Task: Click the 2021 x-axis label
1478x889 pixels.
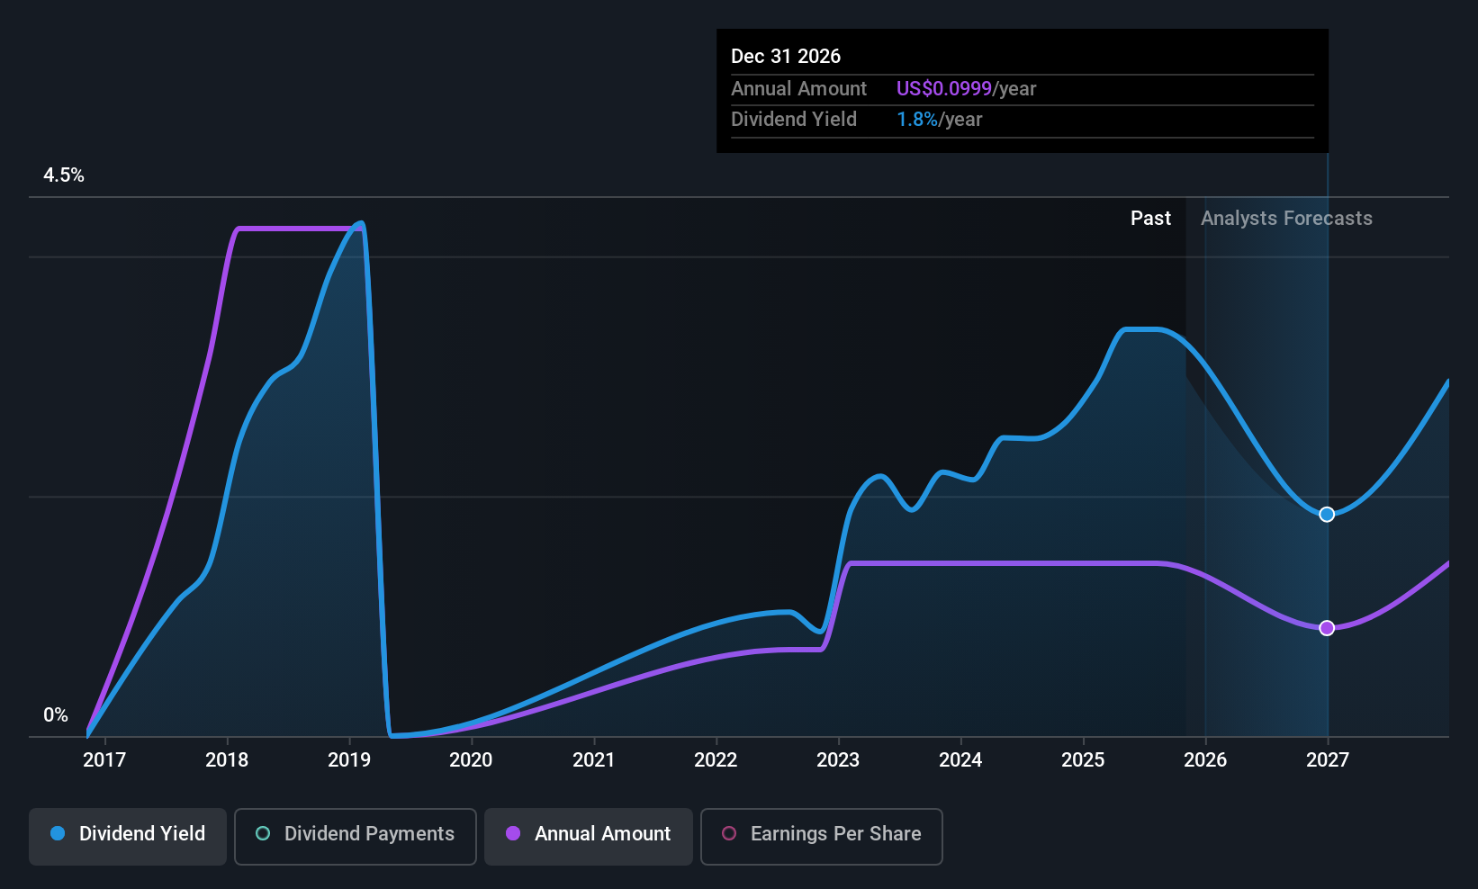Action: point(594,760)
